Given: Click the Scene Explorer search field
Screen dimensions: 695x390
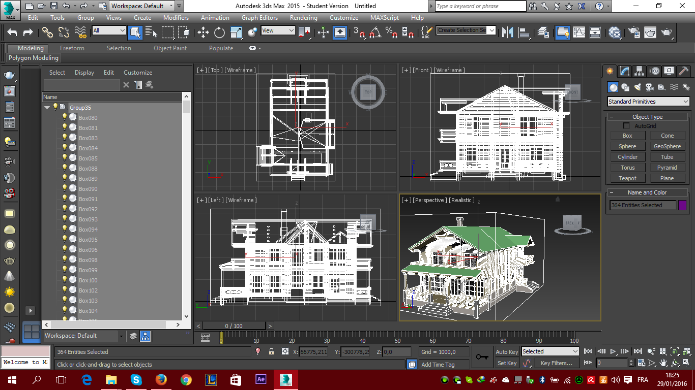Looking at the screenshot, I should tap(82, 85).
